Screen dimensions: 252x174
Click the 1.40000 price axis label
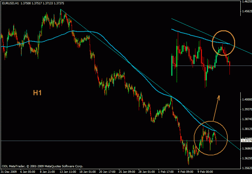click(247, 100)
